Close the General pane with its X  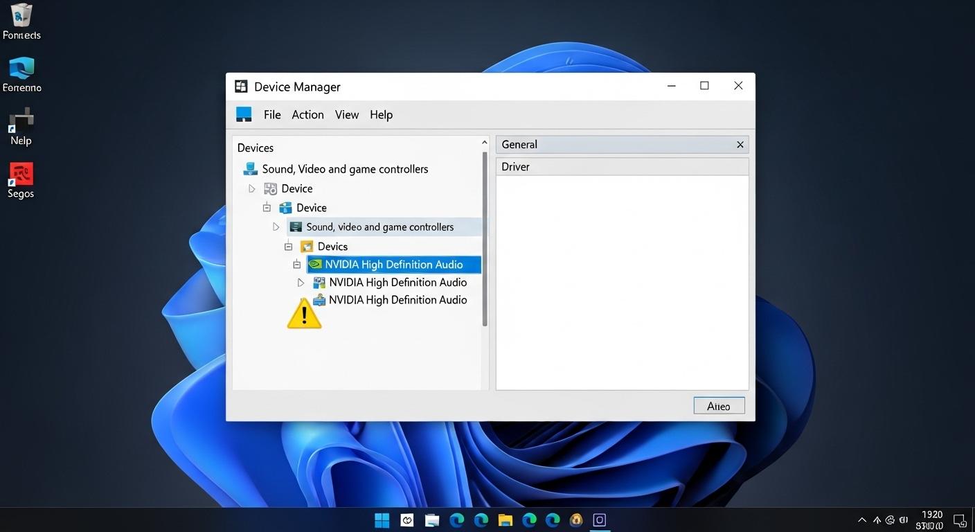(x=740, y=144)
